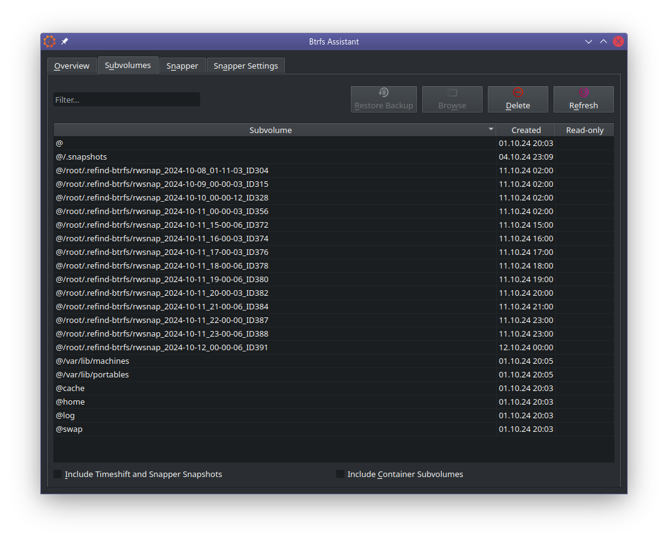Sort by the Subvolume column header
This screenshot has width=668, height=542.
coord(275,130)
